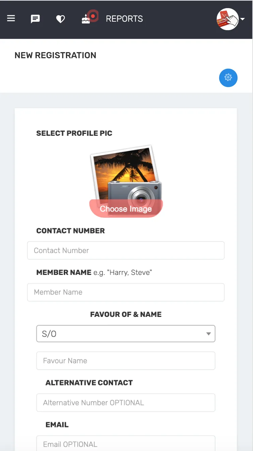Open the S/O favour-of dropdown

tap(126, 334)
